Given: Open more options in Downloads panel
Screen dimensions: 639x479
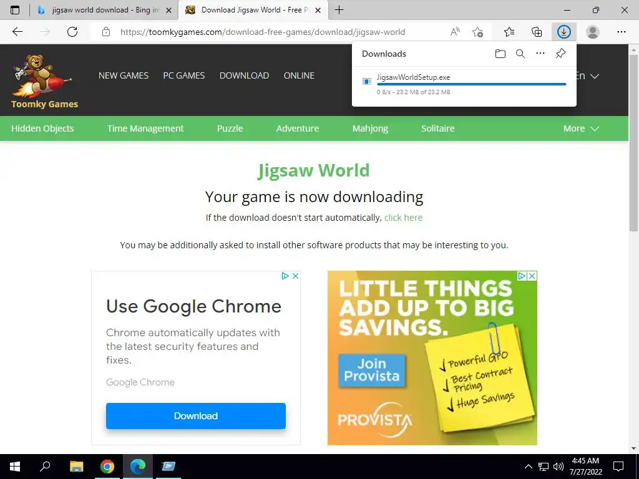Looking at the screenshot, I should coord(540,54).
